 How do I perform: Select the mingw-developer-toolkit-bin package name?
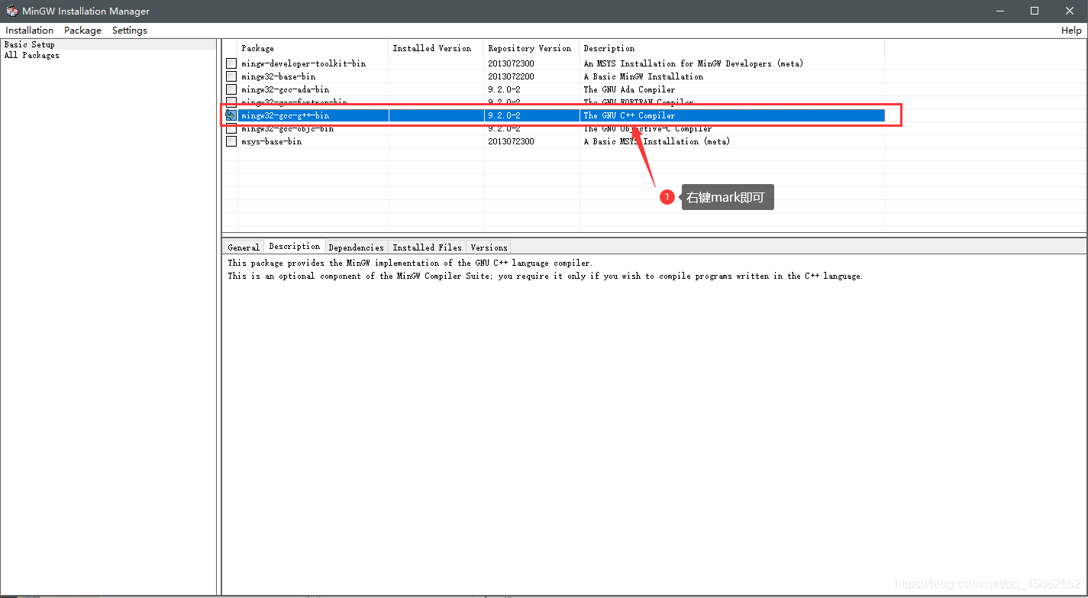pos(304,63)
